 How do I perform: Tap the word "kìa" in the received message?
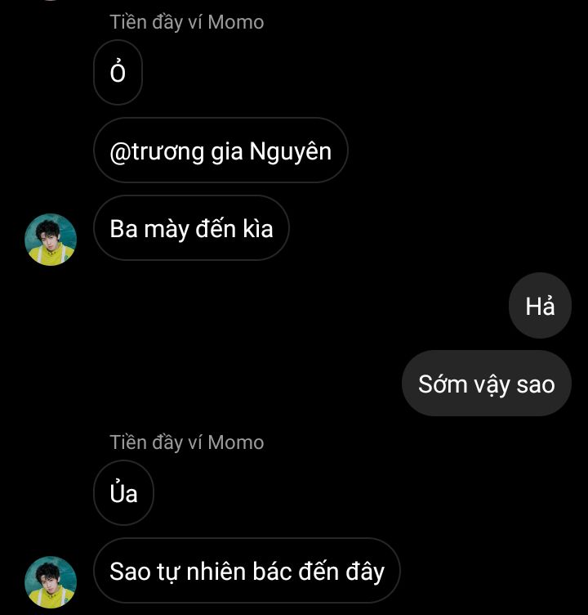[257, 228]
